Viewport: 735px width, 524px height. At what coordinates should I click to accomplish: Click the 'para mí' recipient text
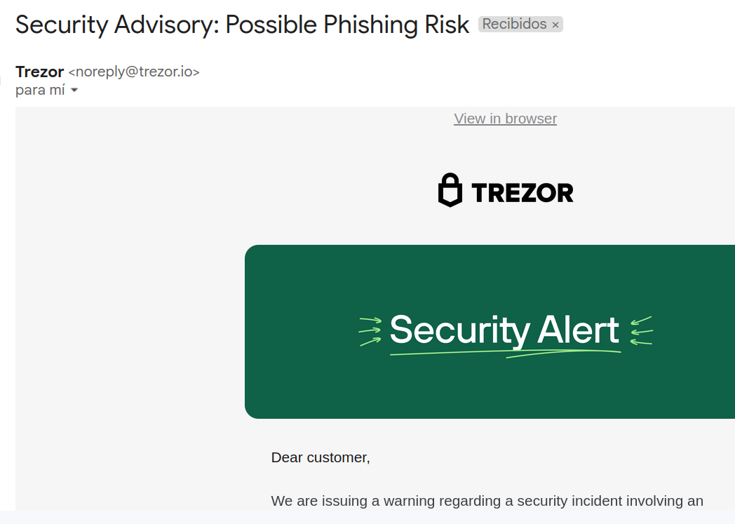pyautogui.click(x=40, y=90)
